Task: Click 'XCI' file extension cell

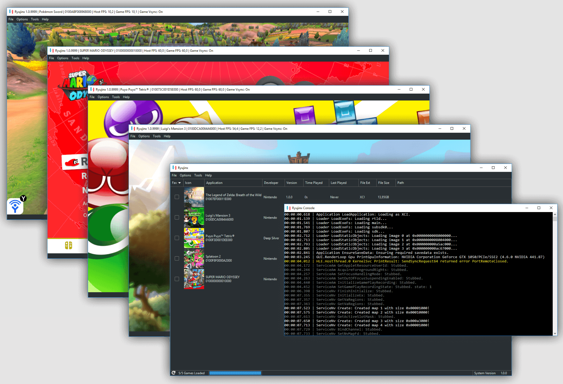Action: coord(362,197)
